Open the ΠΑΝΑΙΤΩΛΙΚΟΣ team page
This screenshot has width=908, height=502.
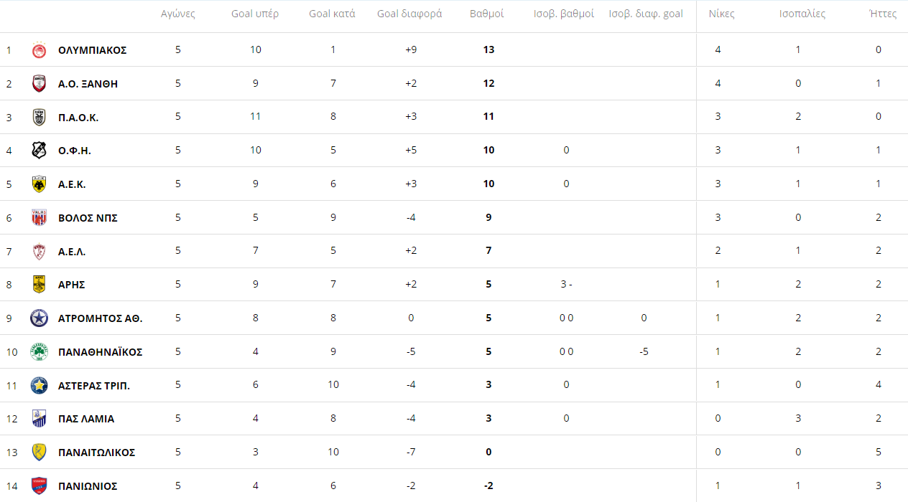[96, 453]
